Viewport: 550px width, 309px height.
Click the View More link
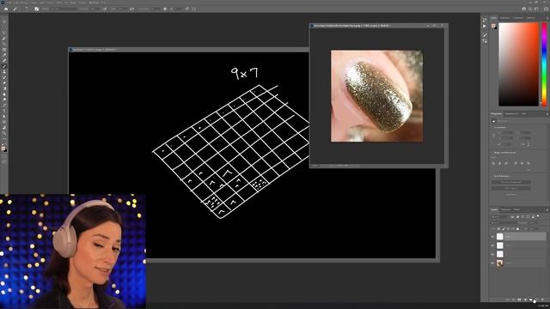[511, 195]
